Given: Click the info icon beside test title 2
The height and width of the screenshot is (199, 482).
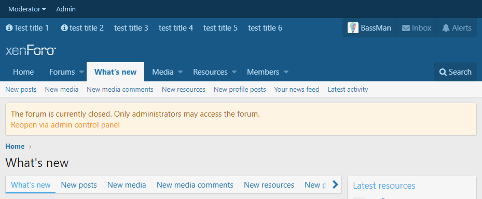Looking at the screenshot, I should point(64,28).
